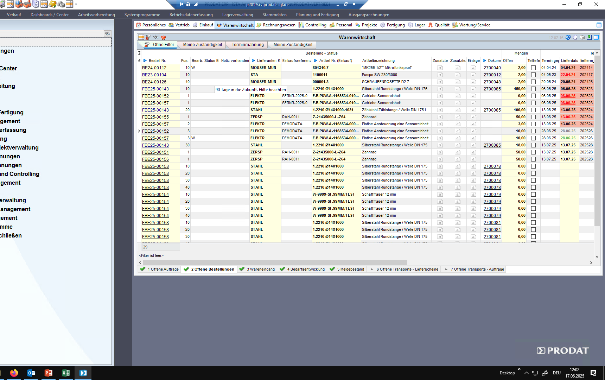Open document link 2700048

(x=492, y=82)
